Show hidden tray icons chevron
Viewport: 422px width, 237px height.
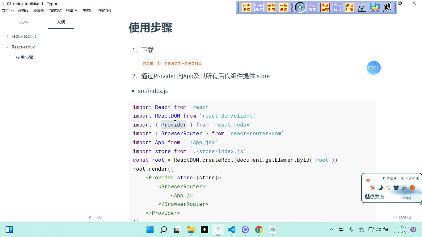click(331, 230)
